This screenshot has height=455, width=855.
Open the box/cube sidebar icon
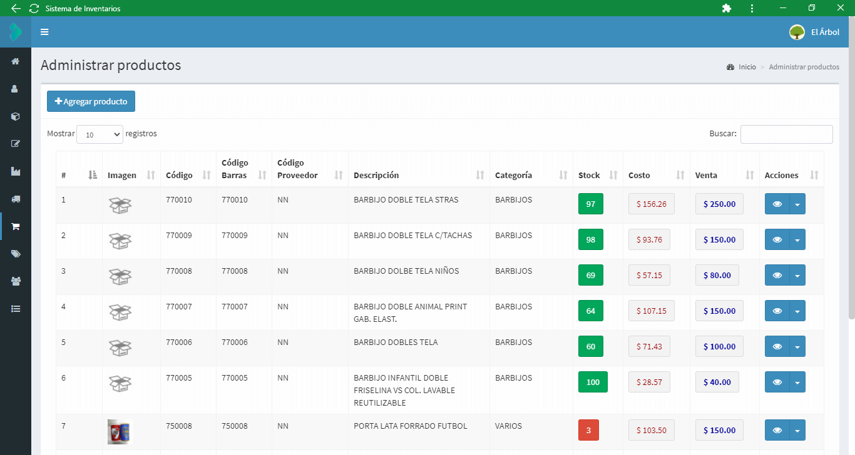pyautogui.click(x=15, y=116)
